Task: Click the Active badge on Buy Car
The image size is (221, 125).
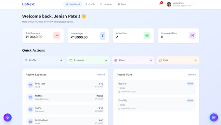Action: (x=190, y=84)
